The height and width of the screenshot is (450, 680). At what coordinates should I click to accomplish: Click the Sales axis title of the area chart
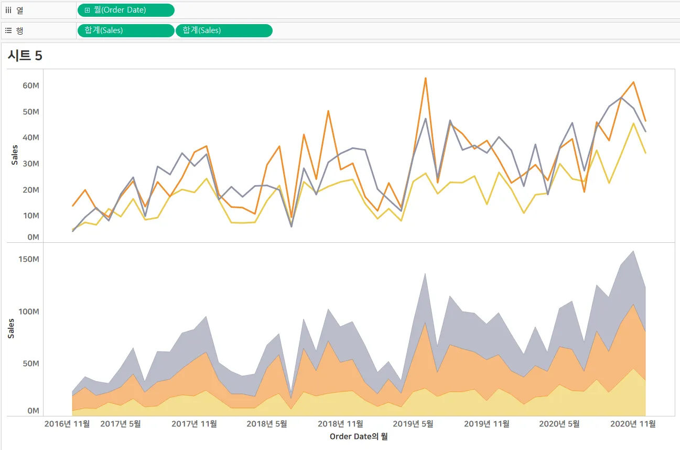click(12, 328)
